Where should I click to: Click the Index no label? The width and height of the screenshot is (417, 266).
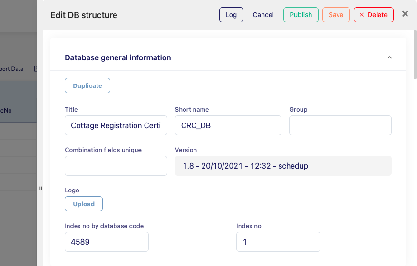[249, 226]
